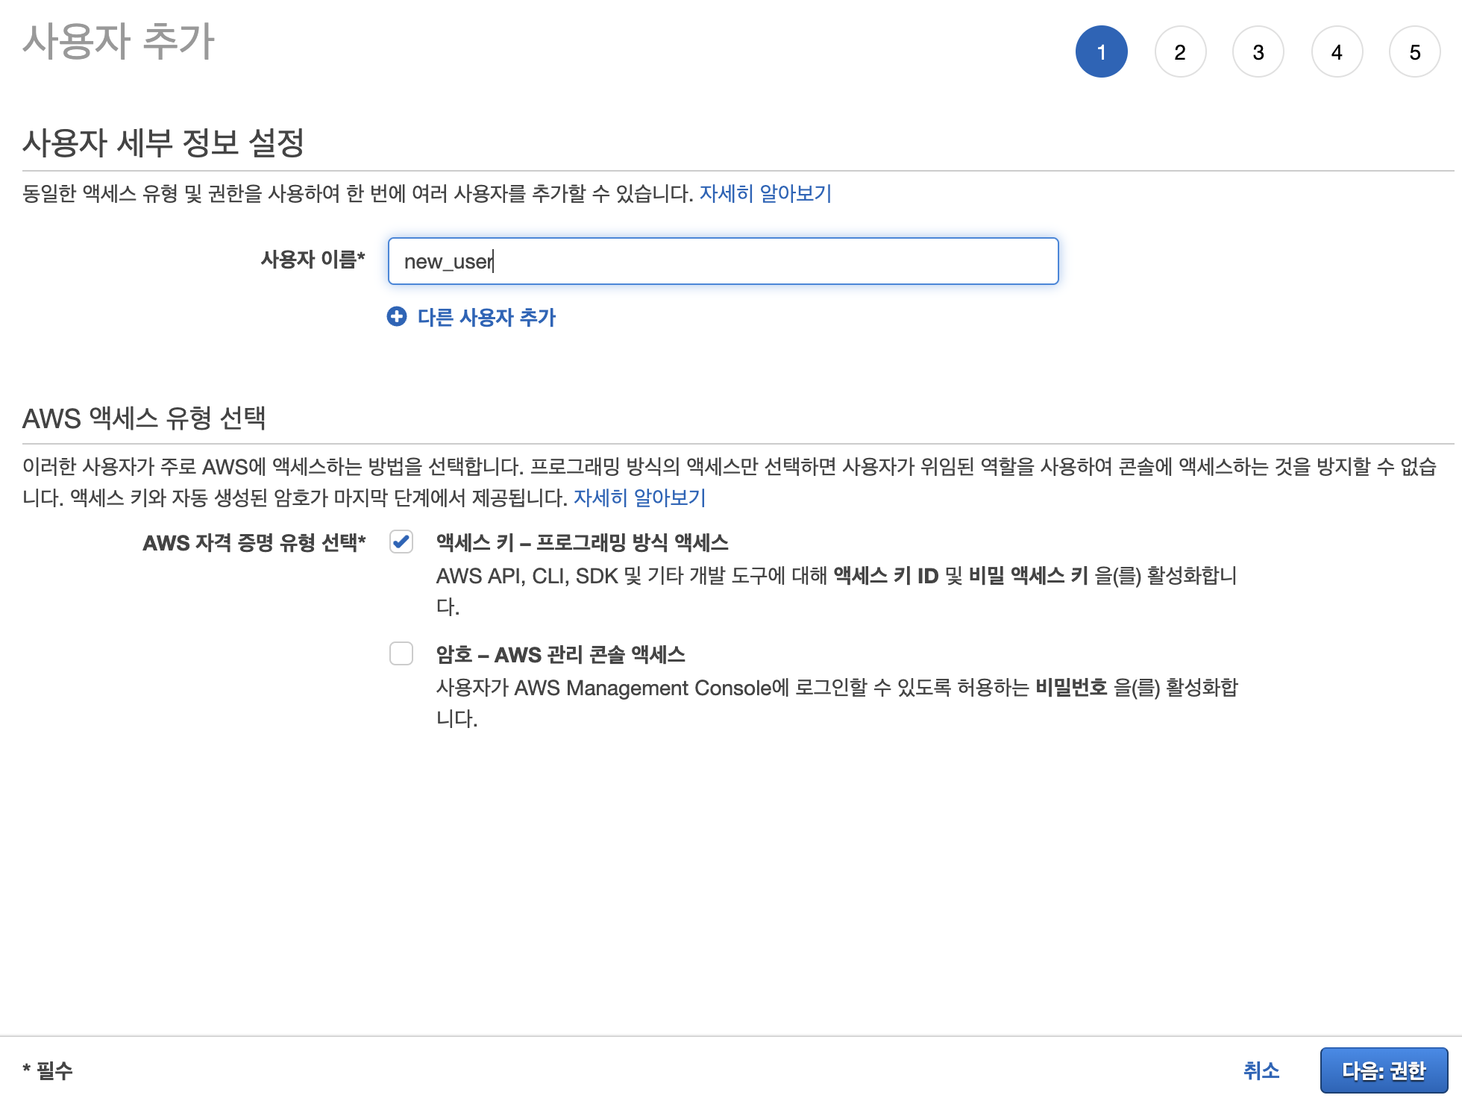The height and width of the screenshot is (1098, 1462).
Task: Click the 다른 사용자 추가 link text
Action: (x=486, y=317)
